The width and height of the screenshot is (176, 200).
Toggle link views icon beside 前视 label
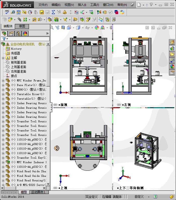pyautogui.click(x=55, y=105)
